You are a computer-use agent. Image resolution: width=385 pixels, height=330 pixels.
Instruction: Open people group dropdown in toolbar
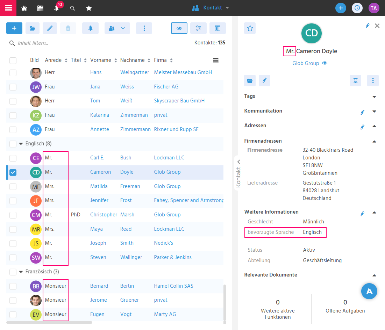pos(117,28)
